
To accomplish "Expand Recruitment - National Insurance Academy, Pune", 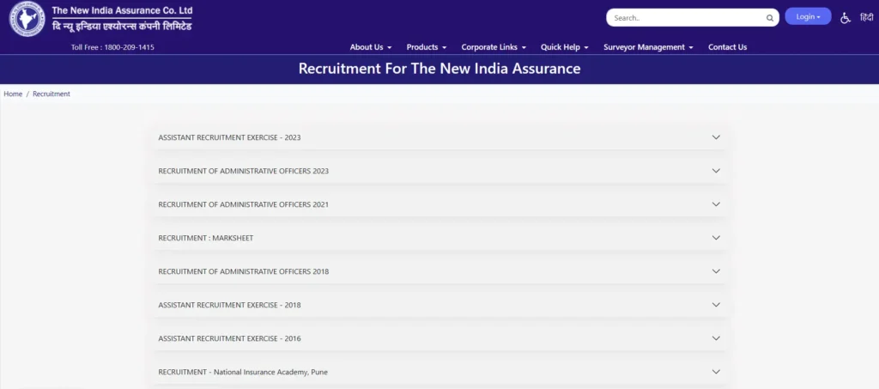I will point(243,372).
